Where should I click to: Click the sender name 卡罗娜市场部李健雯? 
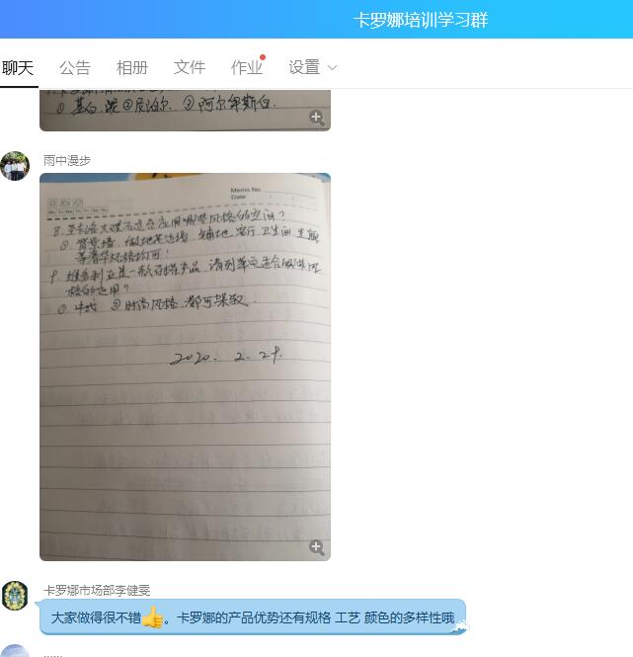coord(97,591)
